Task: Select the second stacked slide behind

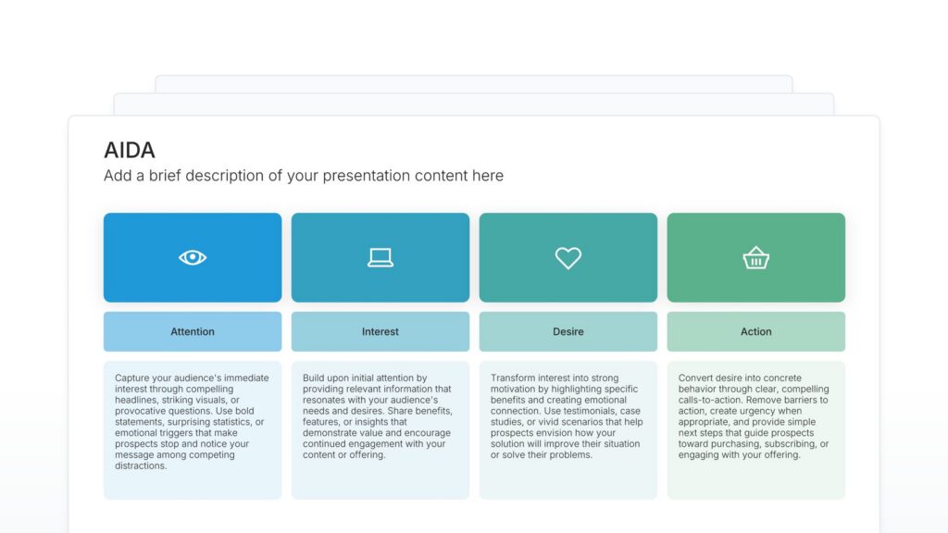Action: (473, 104)
